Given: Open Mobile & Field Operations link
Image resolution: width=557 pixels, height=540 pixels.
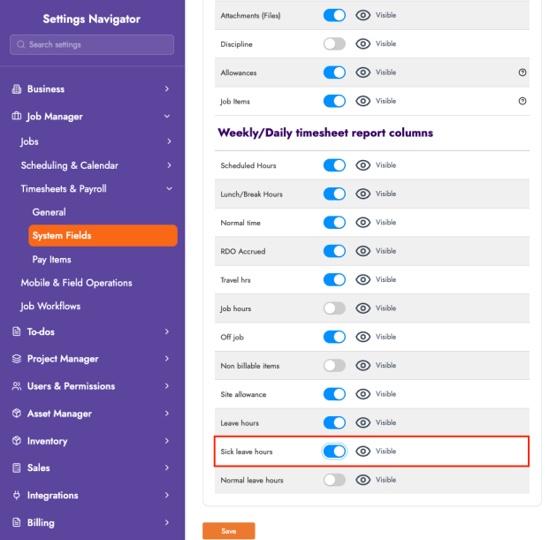Looking at the screenshot, I should (x=76, y=283).
